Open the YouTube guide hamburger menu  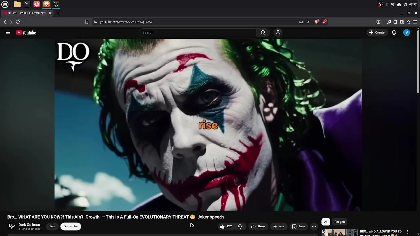tap(8, 32)
